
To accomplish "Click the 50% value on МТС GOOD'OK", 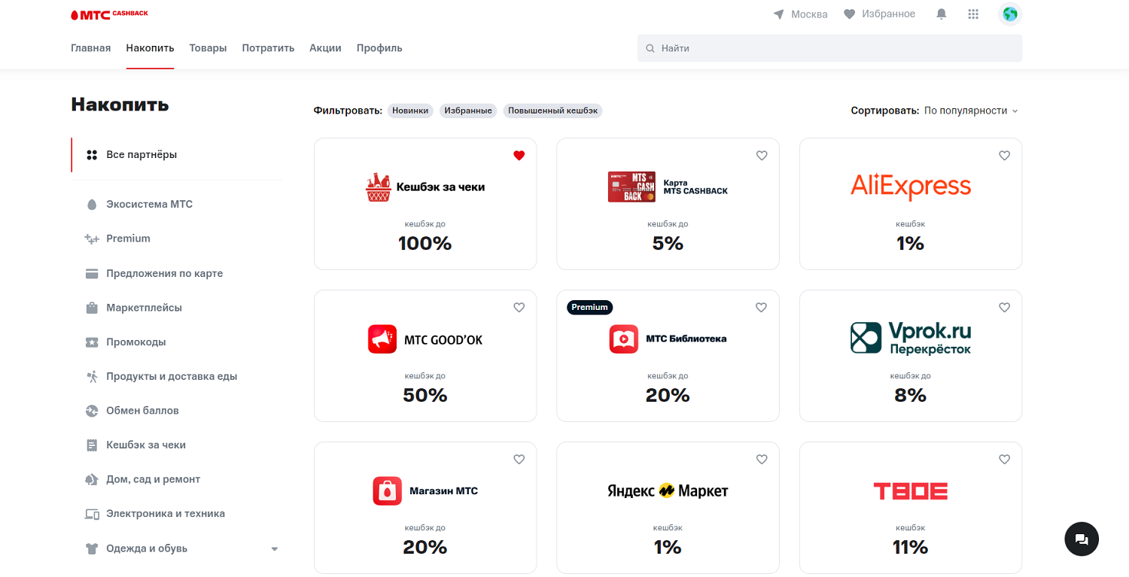I will point(425,395).
